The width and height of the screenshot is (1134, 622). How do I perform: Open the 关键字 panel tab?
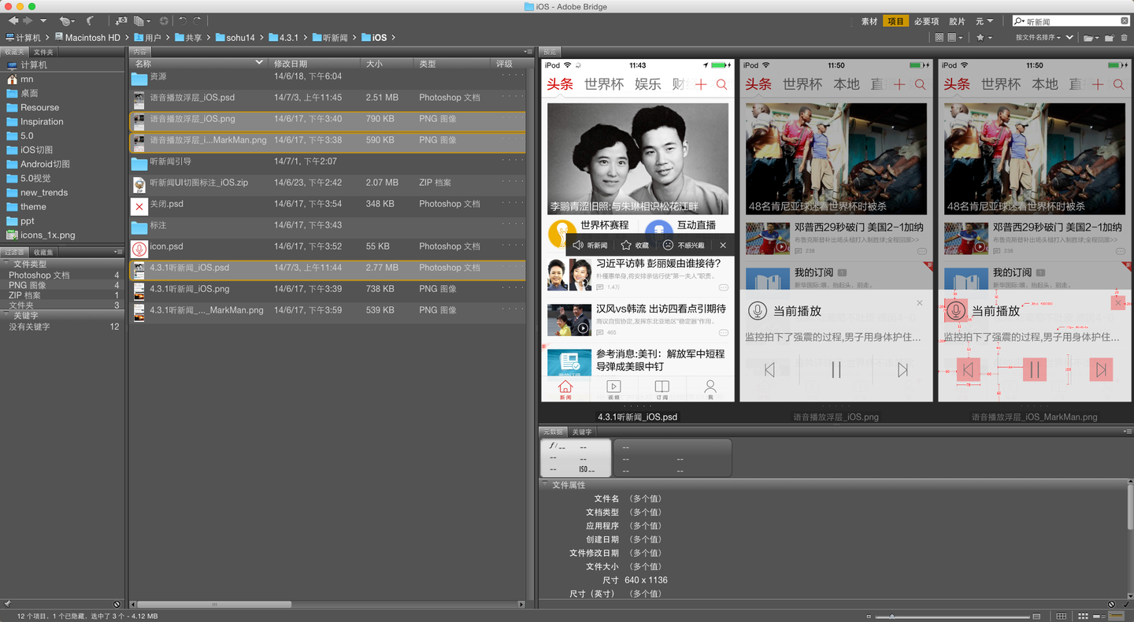click(x=582, y=431)
